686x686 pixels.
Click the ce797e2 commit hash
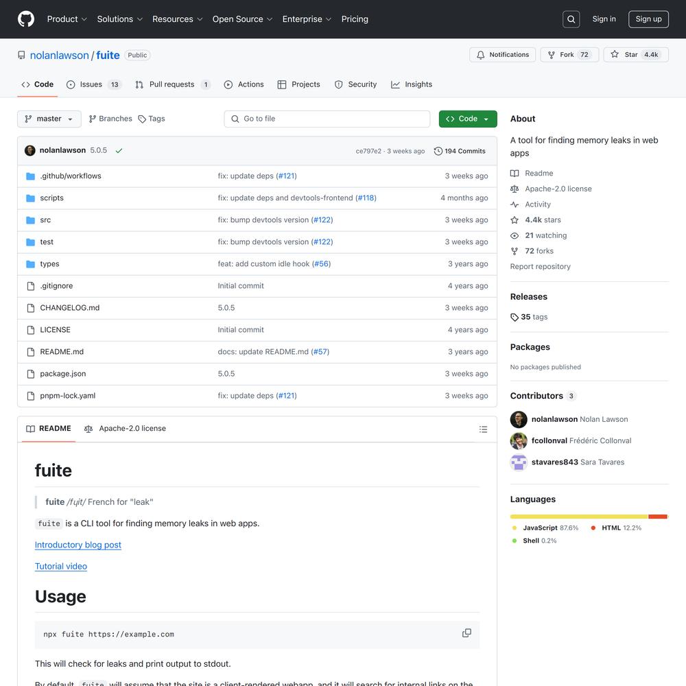[x=368, y=152]
